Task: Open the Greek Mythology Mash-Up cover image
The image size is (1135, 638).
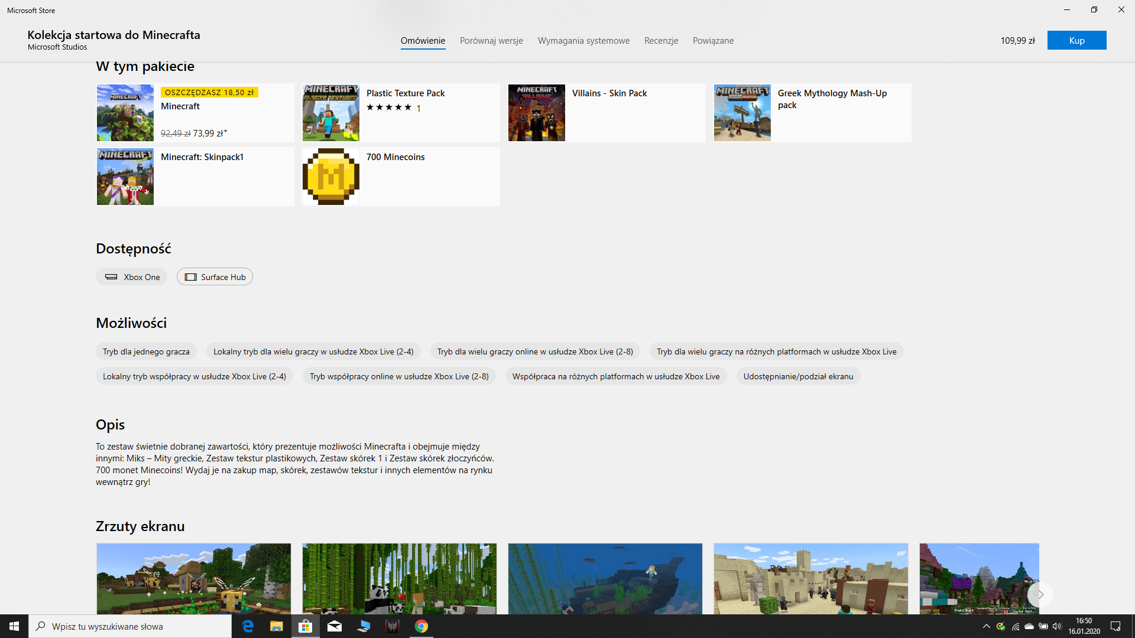Action: click(x=742, y=113)
